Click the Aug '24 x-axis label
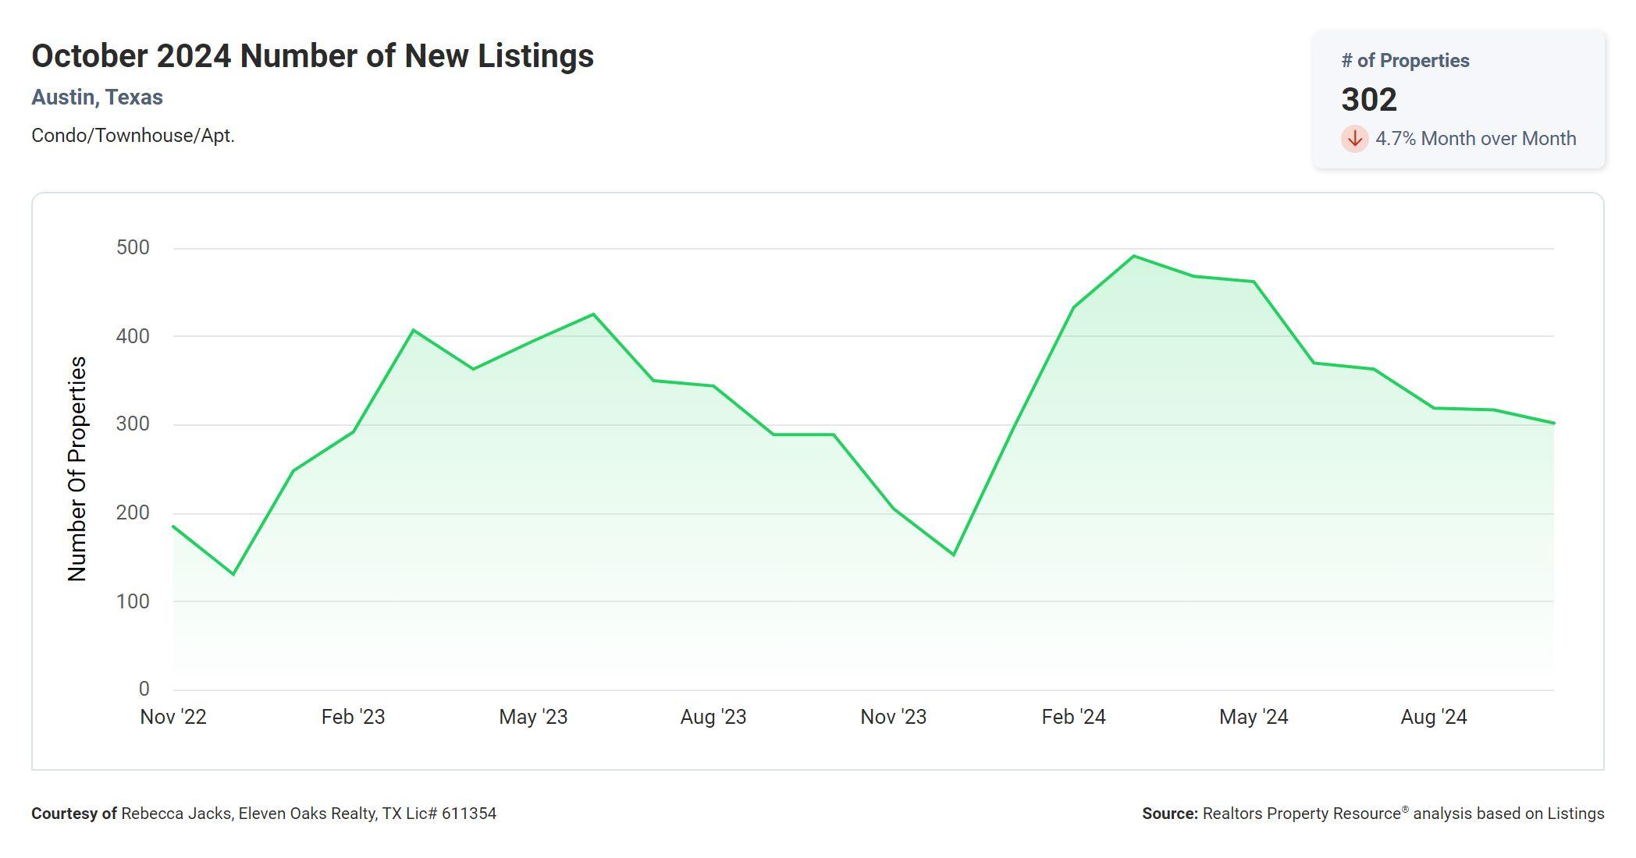The width and height of the screenshot is (1636, 858). coord(1434,717)
